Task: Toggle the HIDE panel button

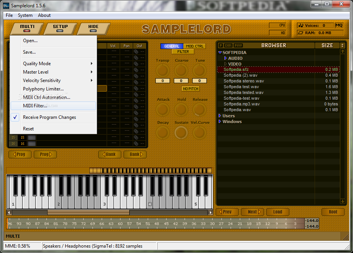Action: [93, 29]
